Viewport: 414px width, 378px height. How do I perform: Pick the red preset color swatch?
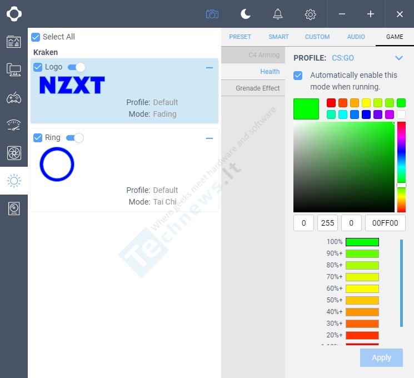click(x=331, y=103)
